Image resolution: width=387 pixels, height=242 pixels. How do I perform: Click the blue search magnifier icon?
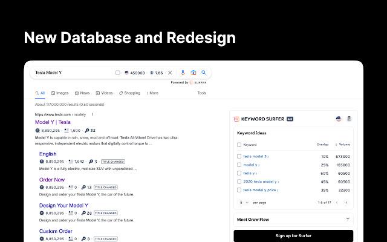[204, 73]
